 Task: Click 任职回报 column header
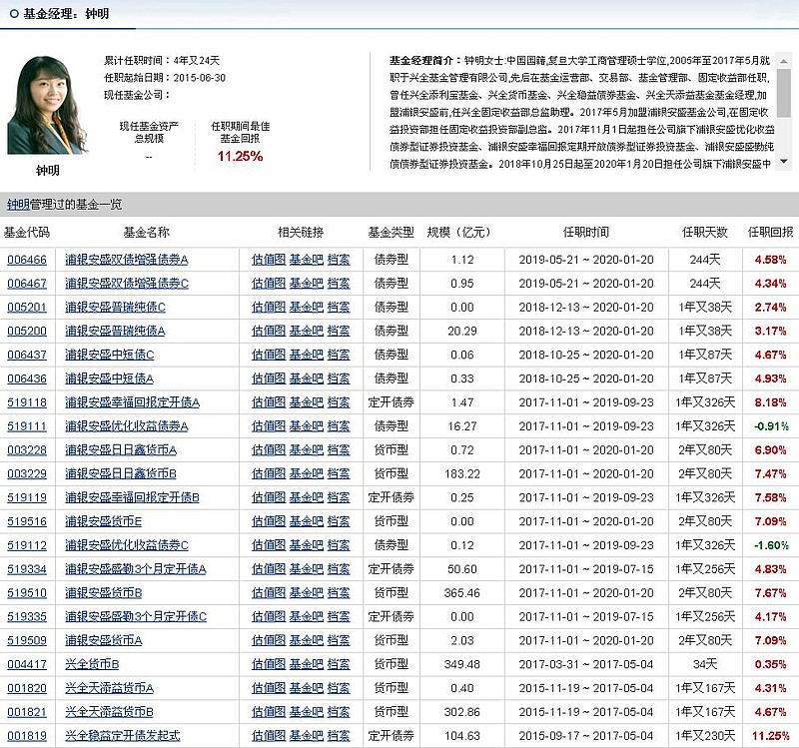(770, 233)
